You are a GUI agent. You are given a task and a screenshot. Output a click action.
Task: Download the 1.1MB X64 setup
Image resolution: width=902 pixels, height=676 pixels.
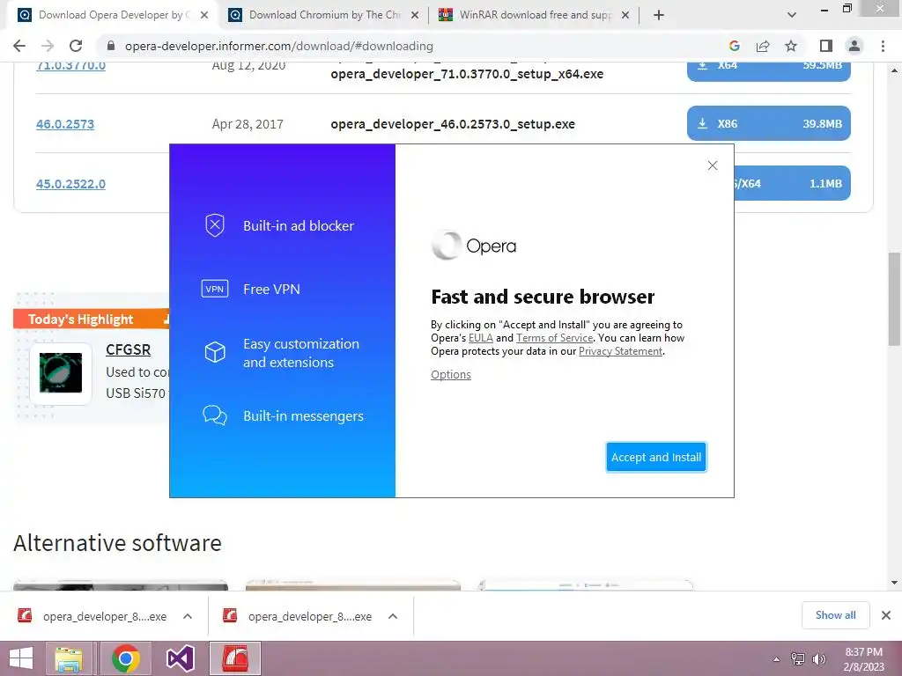[792, 183]
